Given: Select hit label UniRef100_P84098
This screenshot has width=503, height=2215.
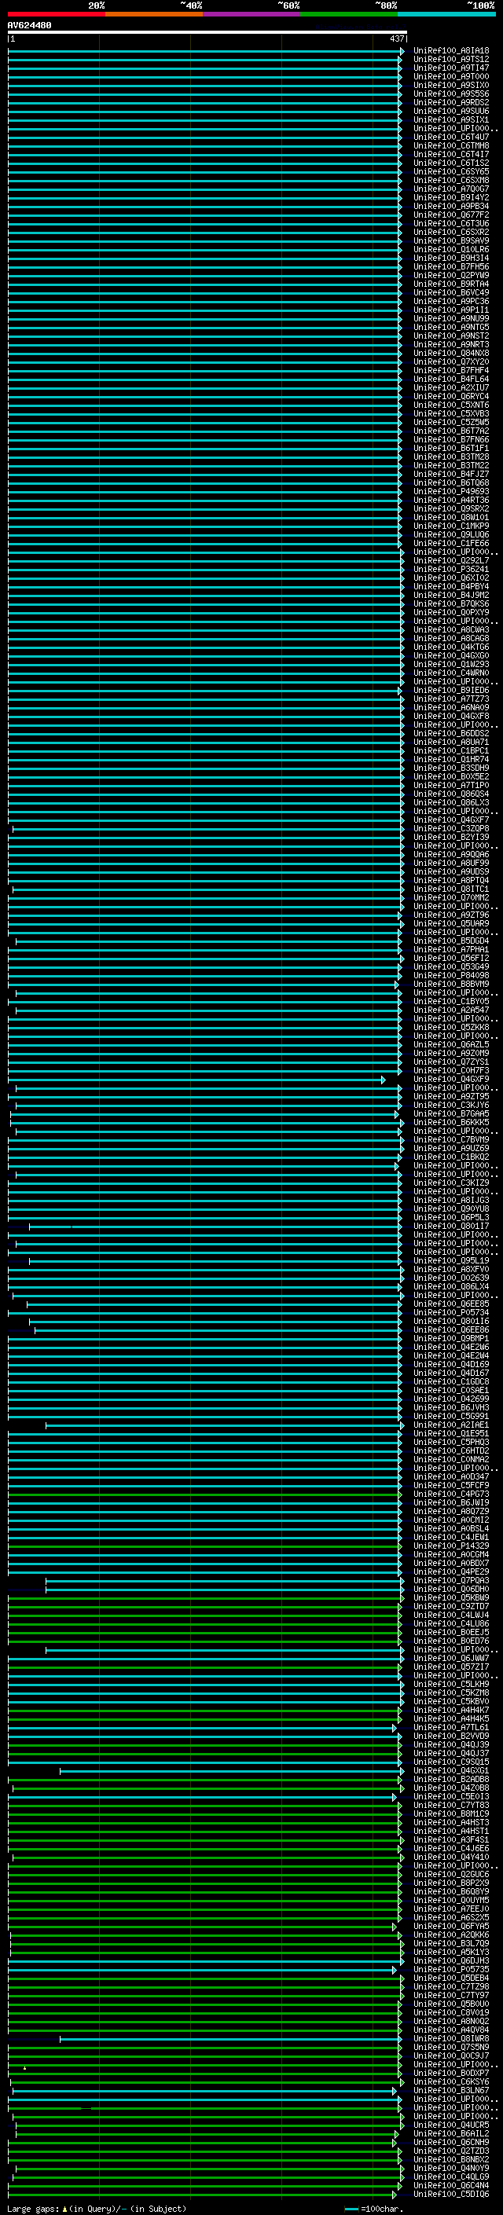Looking at the screenshot, I should 451,975.
